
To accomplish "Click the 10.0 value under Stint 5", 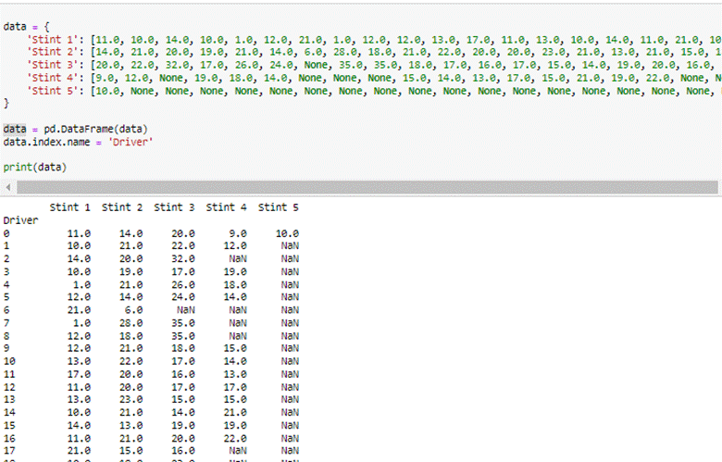I will point(287,234).
